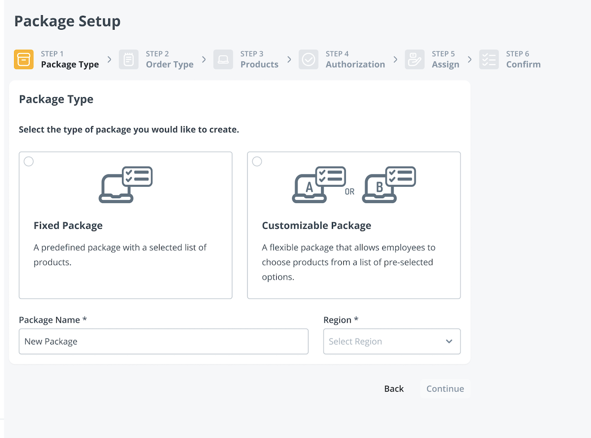Open Step 6 Confirm label

point(523,64)
